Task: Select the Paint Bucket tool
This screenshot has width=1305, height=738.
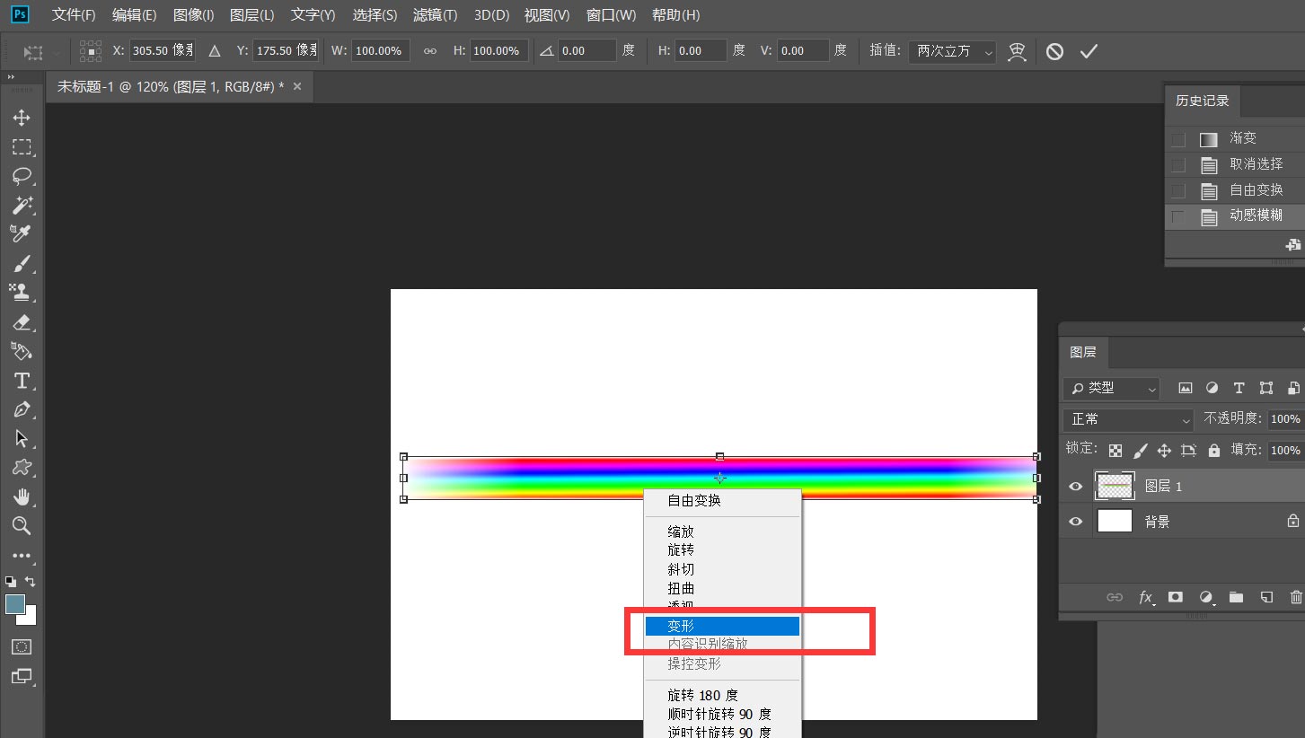Action: 22,350
